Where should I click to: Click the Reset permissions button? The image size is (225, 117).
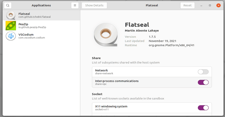187,5
